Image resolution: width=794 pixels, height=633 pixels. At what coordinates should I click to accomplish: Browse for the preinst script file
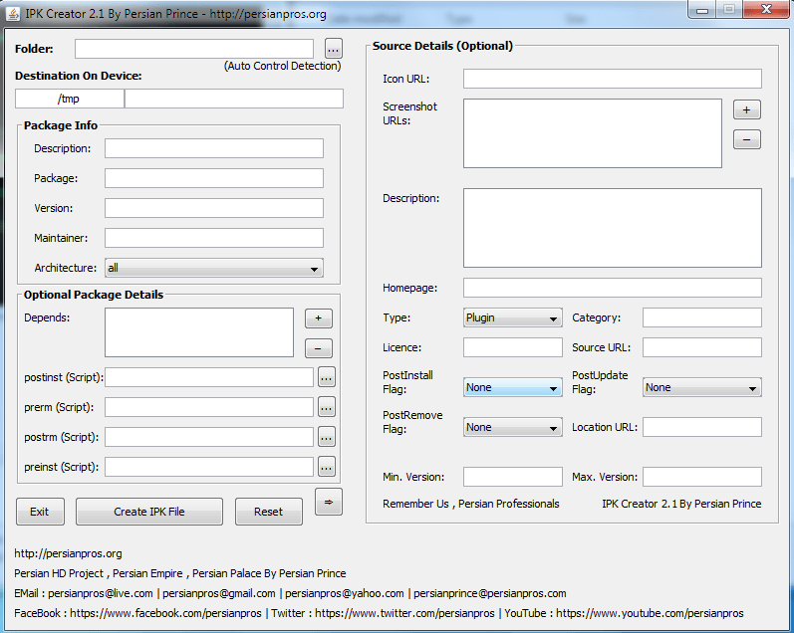click(327, 467)
